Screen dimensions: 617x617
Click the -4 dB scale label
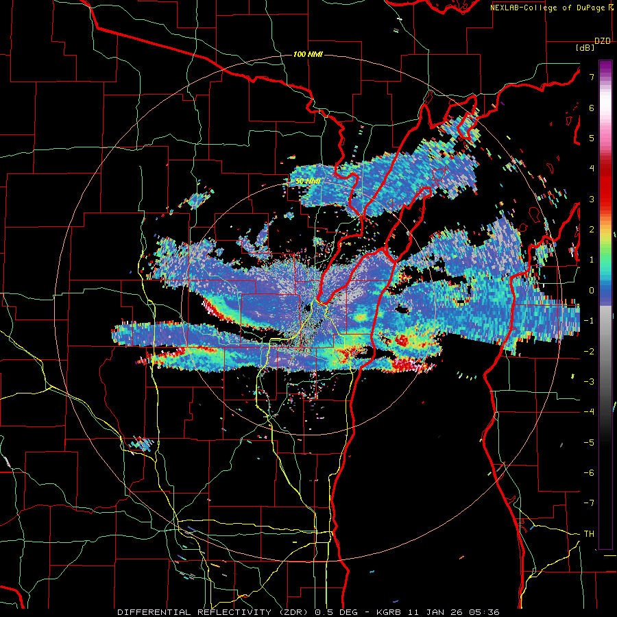(x=589, y=412)
